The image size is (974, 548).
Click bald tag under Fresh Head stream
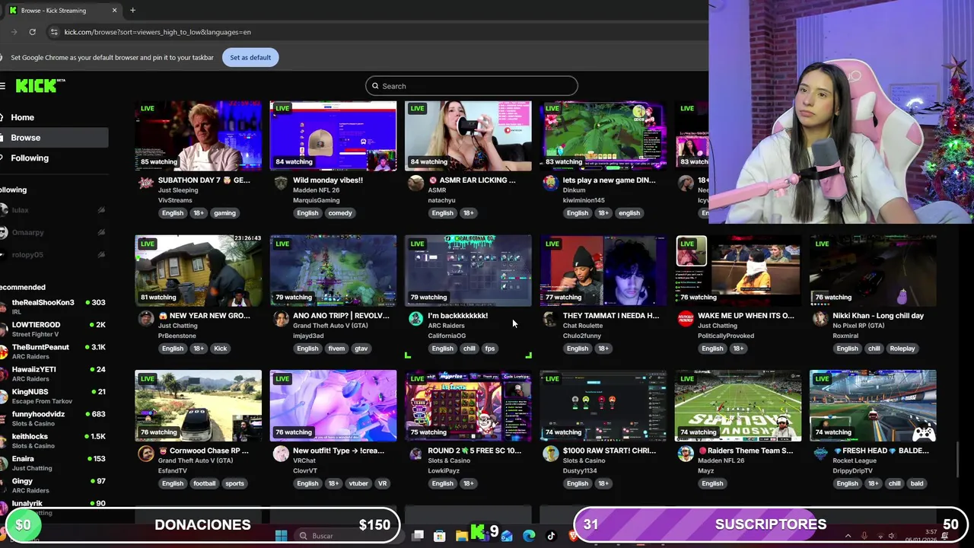(917, 483)
